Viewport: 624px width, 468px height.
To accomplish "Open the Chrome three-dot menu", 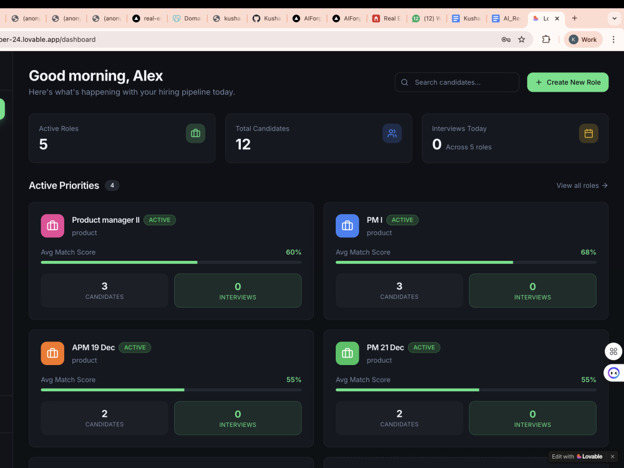I will [x=613, y=39].
